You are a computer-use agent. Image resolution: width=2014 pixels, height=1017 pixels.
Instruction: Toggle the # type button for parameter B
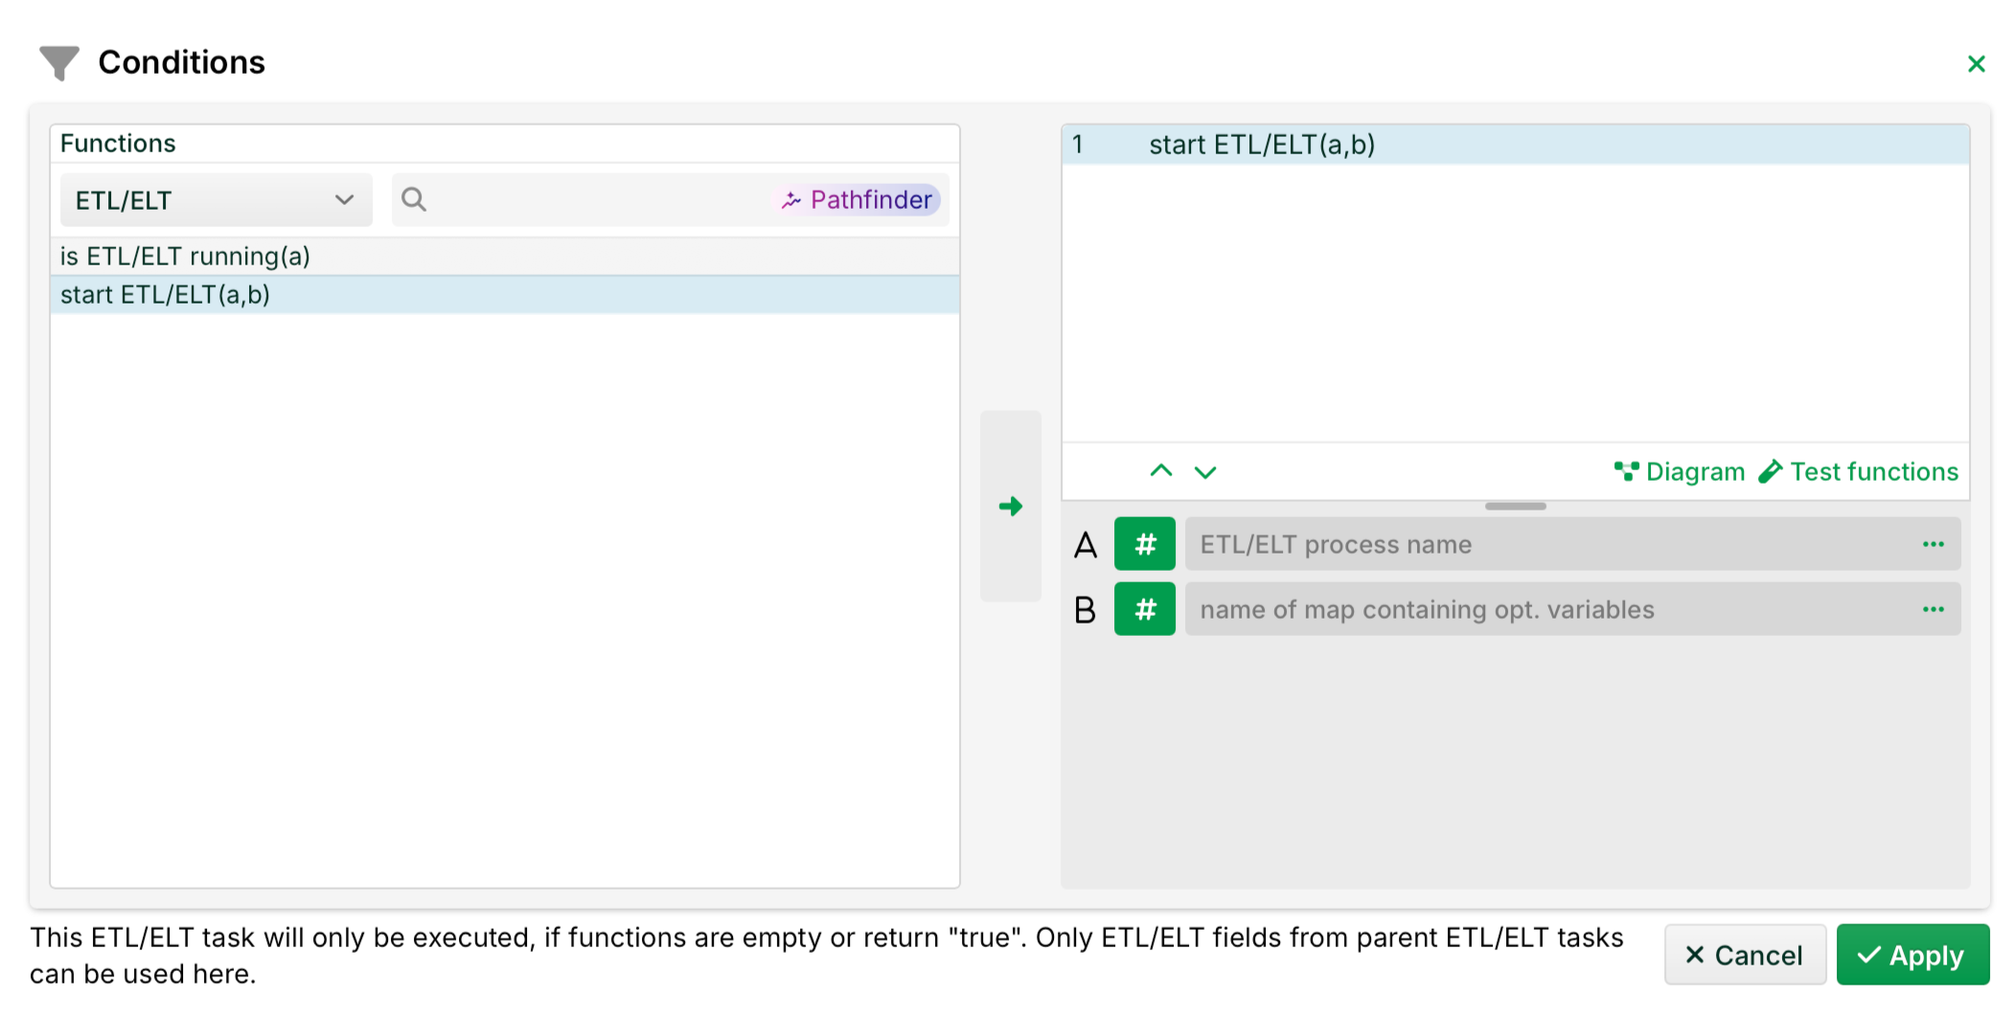click(1144, 609)
